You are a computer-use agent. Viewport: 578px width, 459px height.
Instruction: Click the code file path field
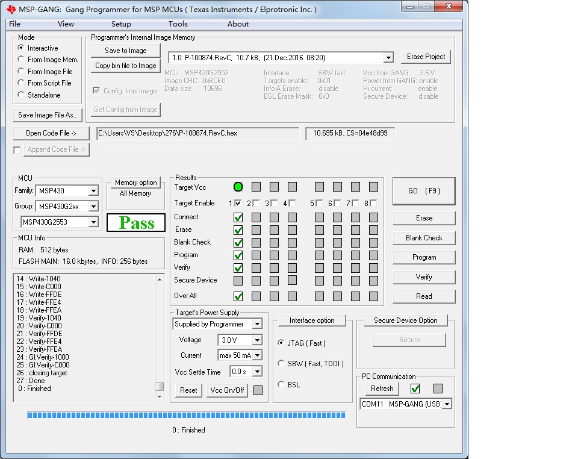pos(197,134)
